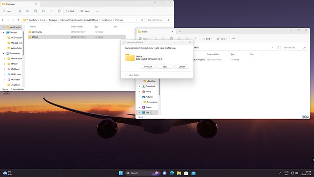
Task: Open the View dropdown in MSFS window
Action: [222, 39]
